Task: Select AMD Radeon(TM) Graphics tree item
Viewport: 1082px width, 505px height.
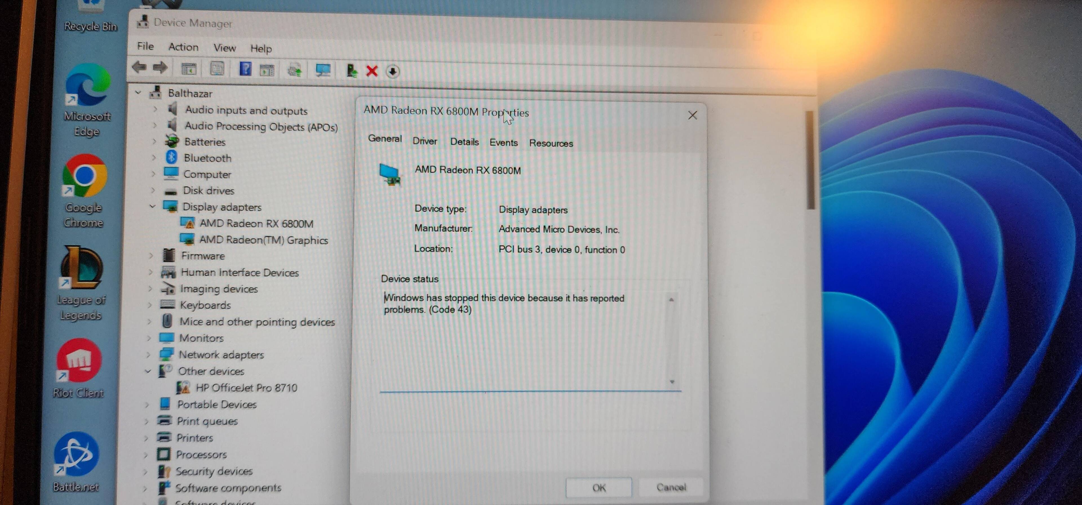Action: pos(263,240)
